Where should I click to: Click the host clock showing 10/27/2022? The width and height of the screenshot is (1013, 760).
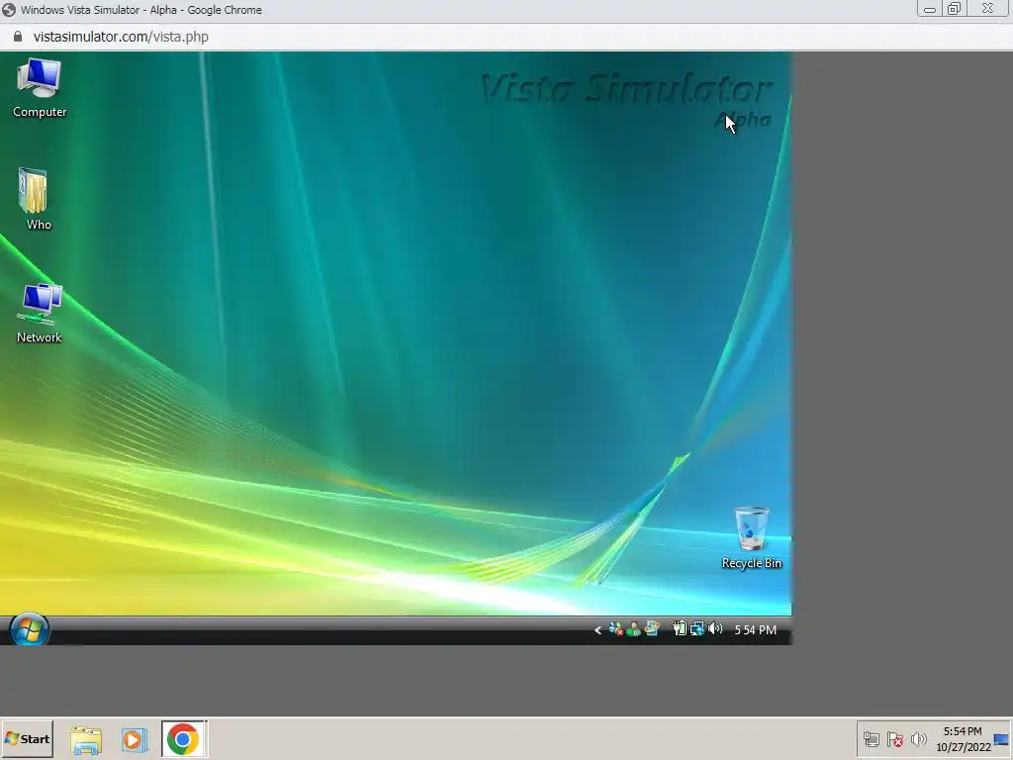point(963,739)
